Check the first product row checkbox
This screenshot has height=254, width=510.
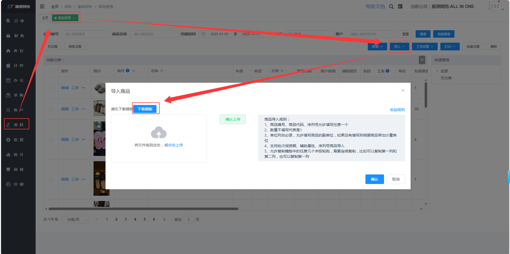(x=51, y=88)
